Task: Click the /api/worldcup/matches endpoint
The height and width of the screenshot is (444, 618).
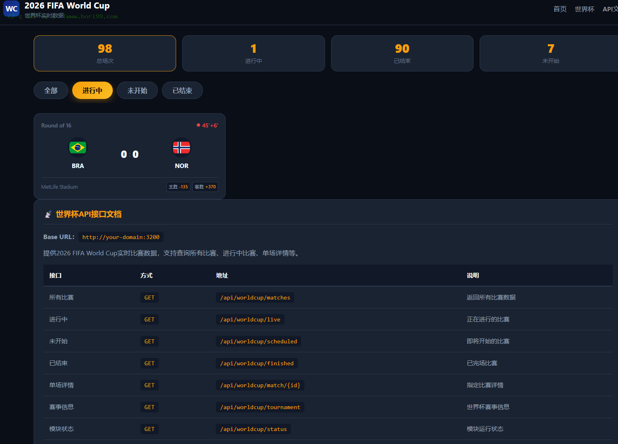Action: [255, 297]
